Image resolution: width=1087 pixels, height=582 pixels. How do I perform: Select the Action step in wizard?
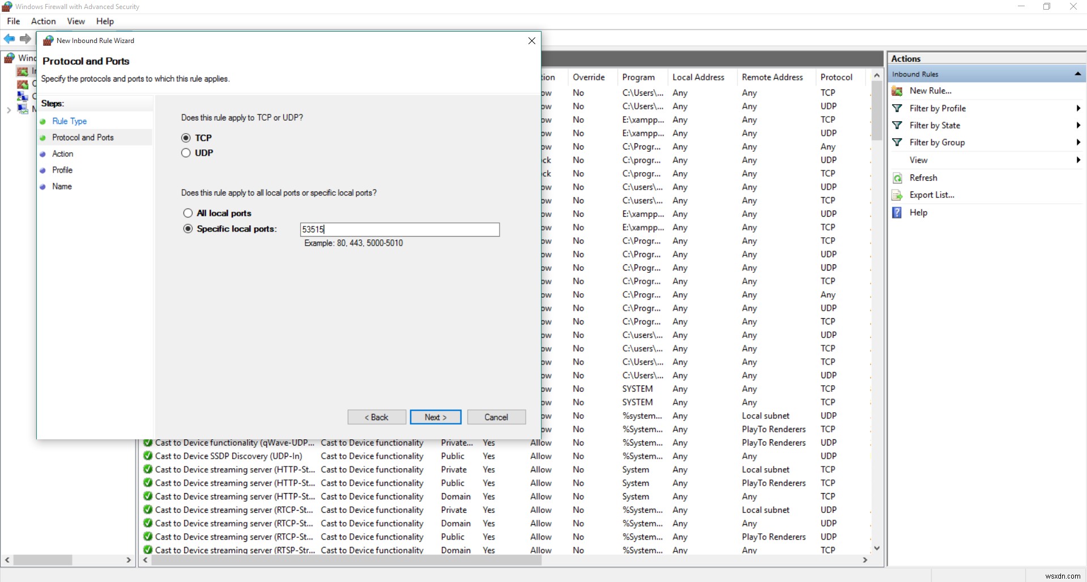tap(62, 154)
